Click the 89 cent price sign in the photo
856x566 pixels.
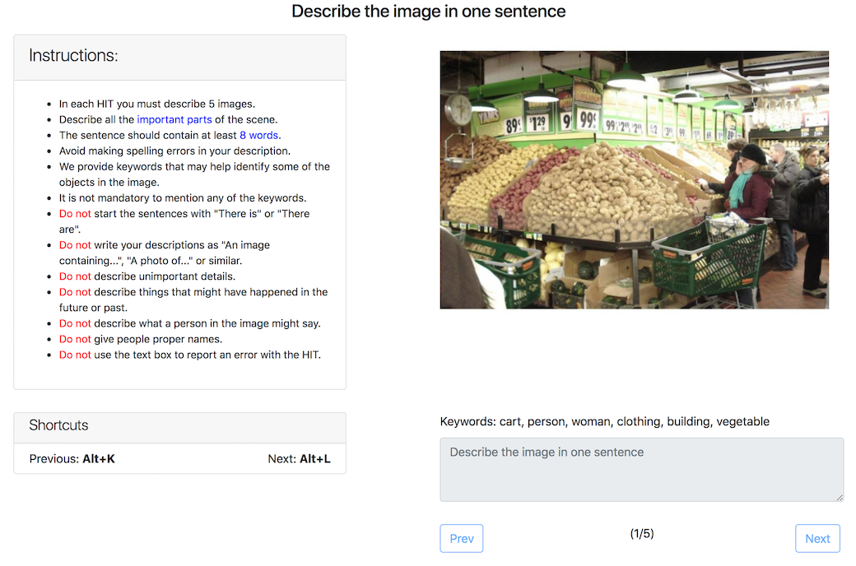tap(512, 126)
